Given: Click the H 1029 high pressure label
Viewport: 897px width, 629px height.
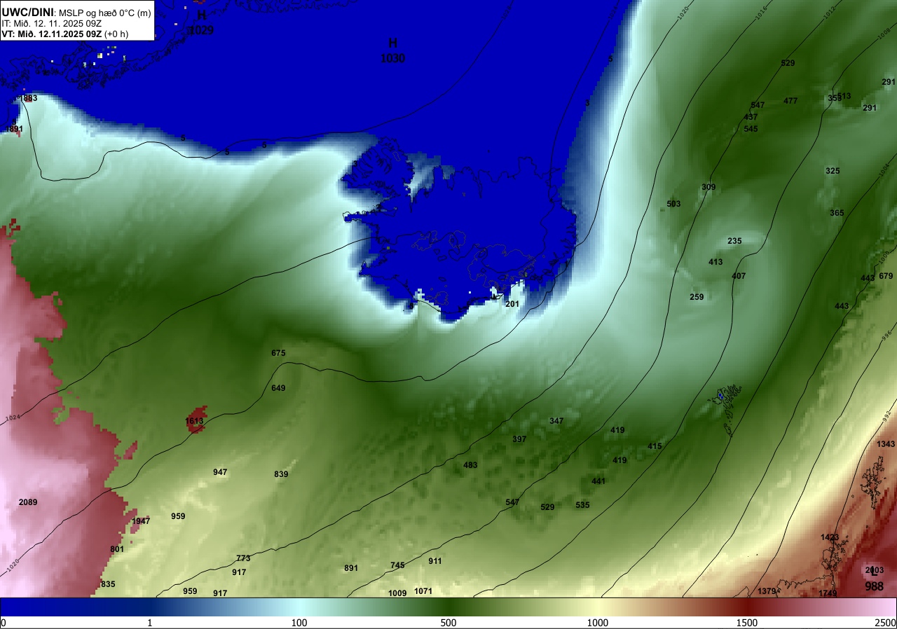Looking at the screenshot, I should (x=201, y=22).
